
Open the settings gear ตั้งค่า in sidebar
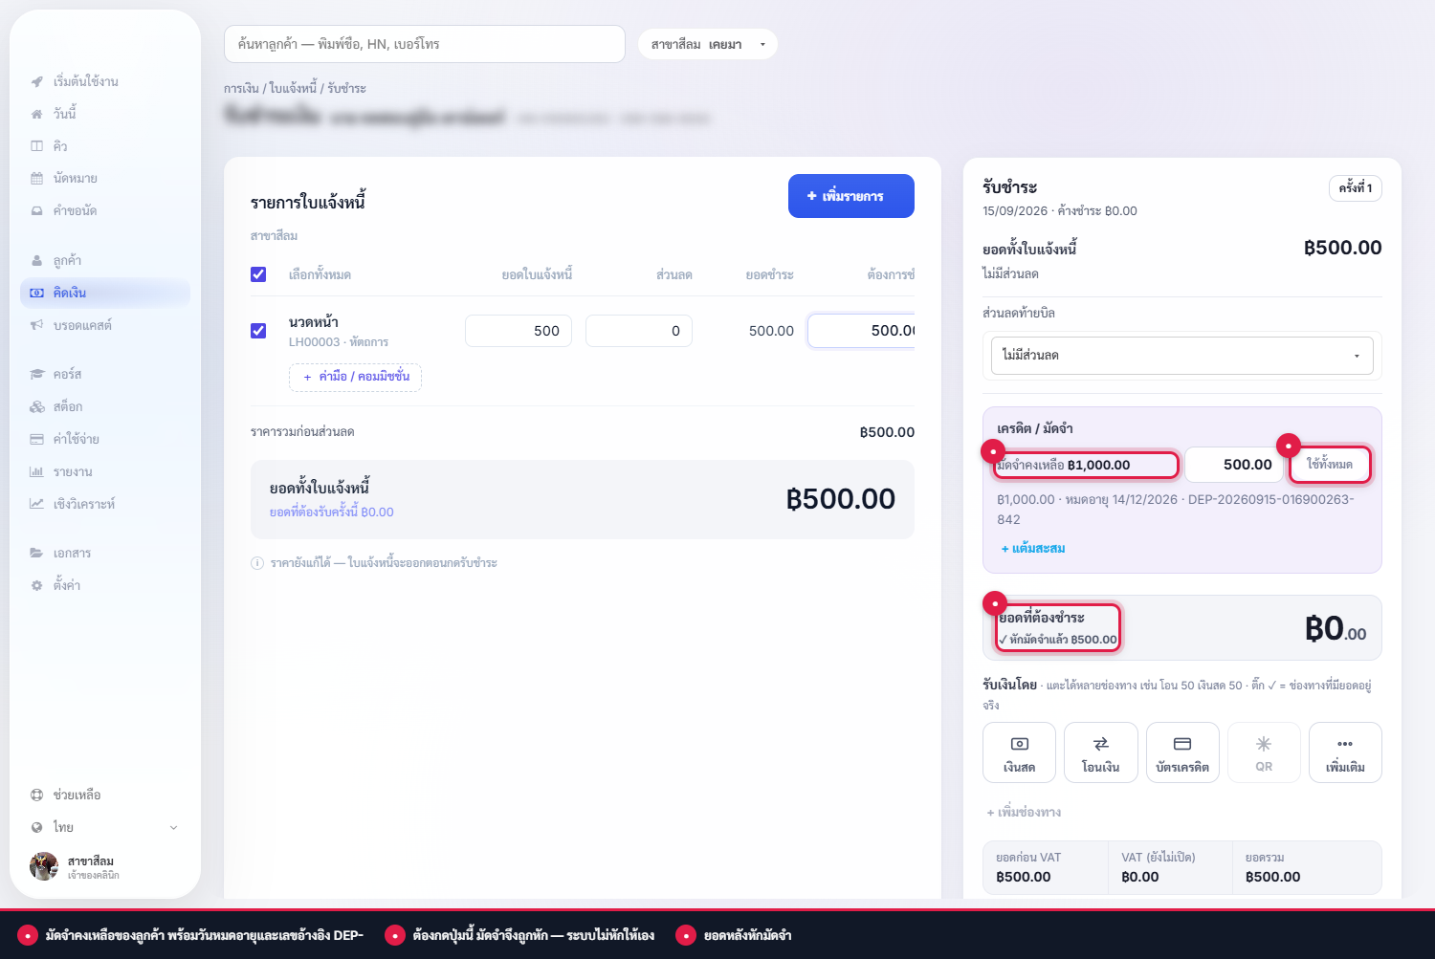[x=36, y=585]
